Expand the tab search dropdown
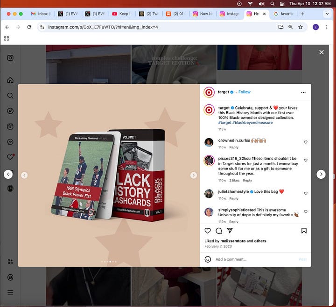 (x=327, y=14)
